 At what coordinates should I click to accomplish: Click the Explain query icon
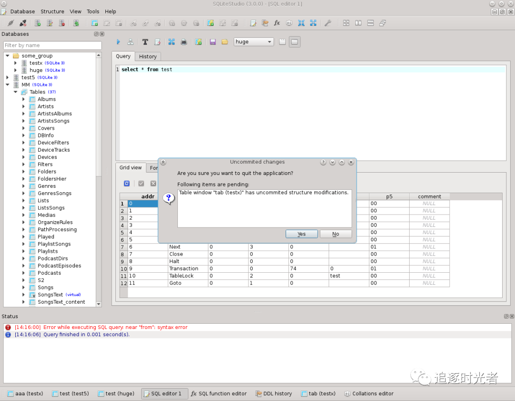click(x=130, y=41)
